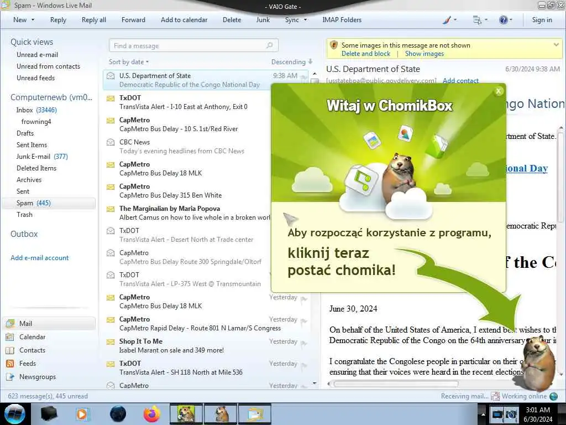Mark message as Junk
The image size is (566, 425).
[263, 20]
